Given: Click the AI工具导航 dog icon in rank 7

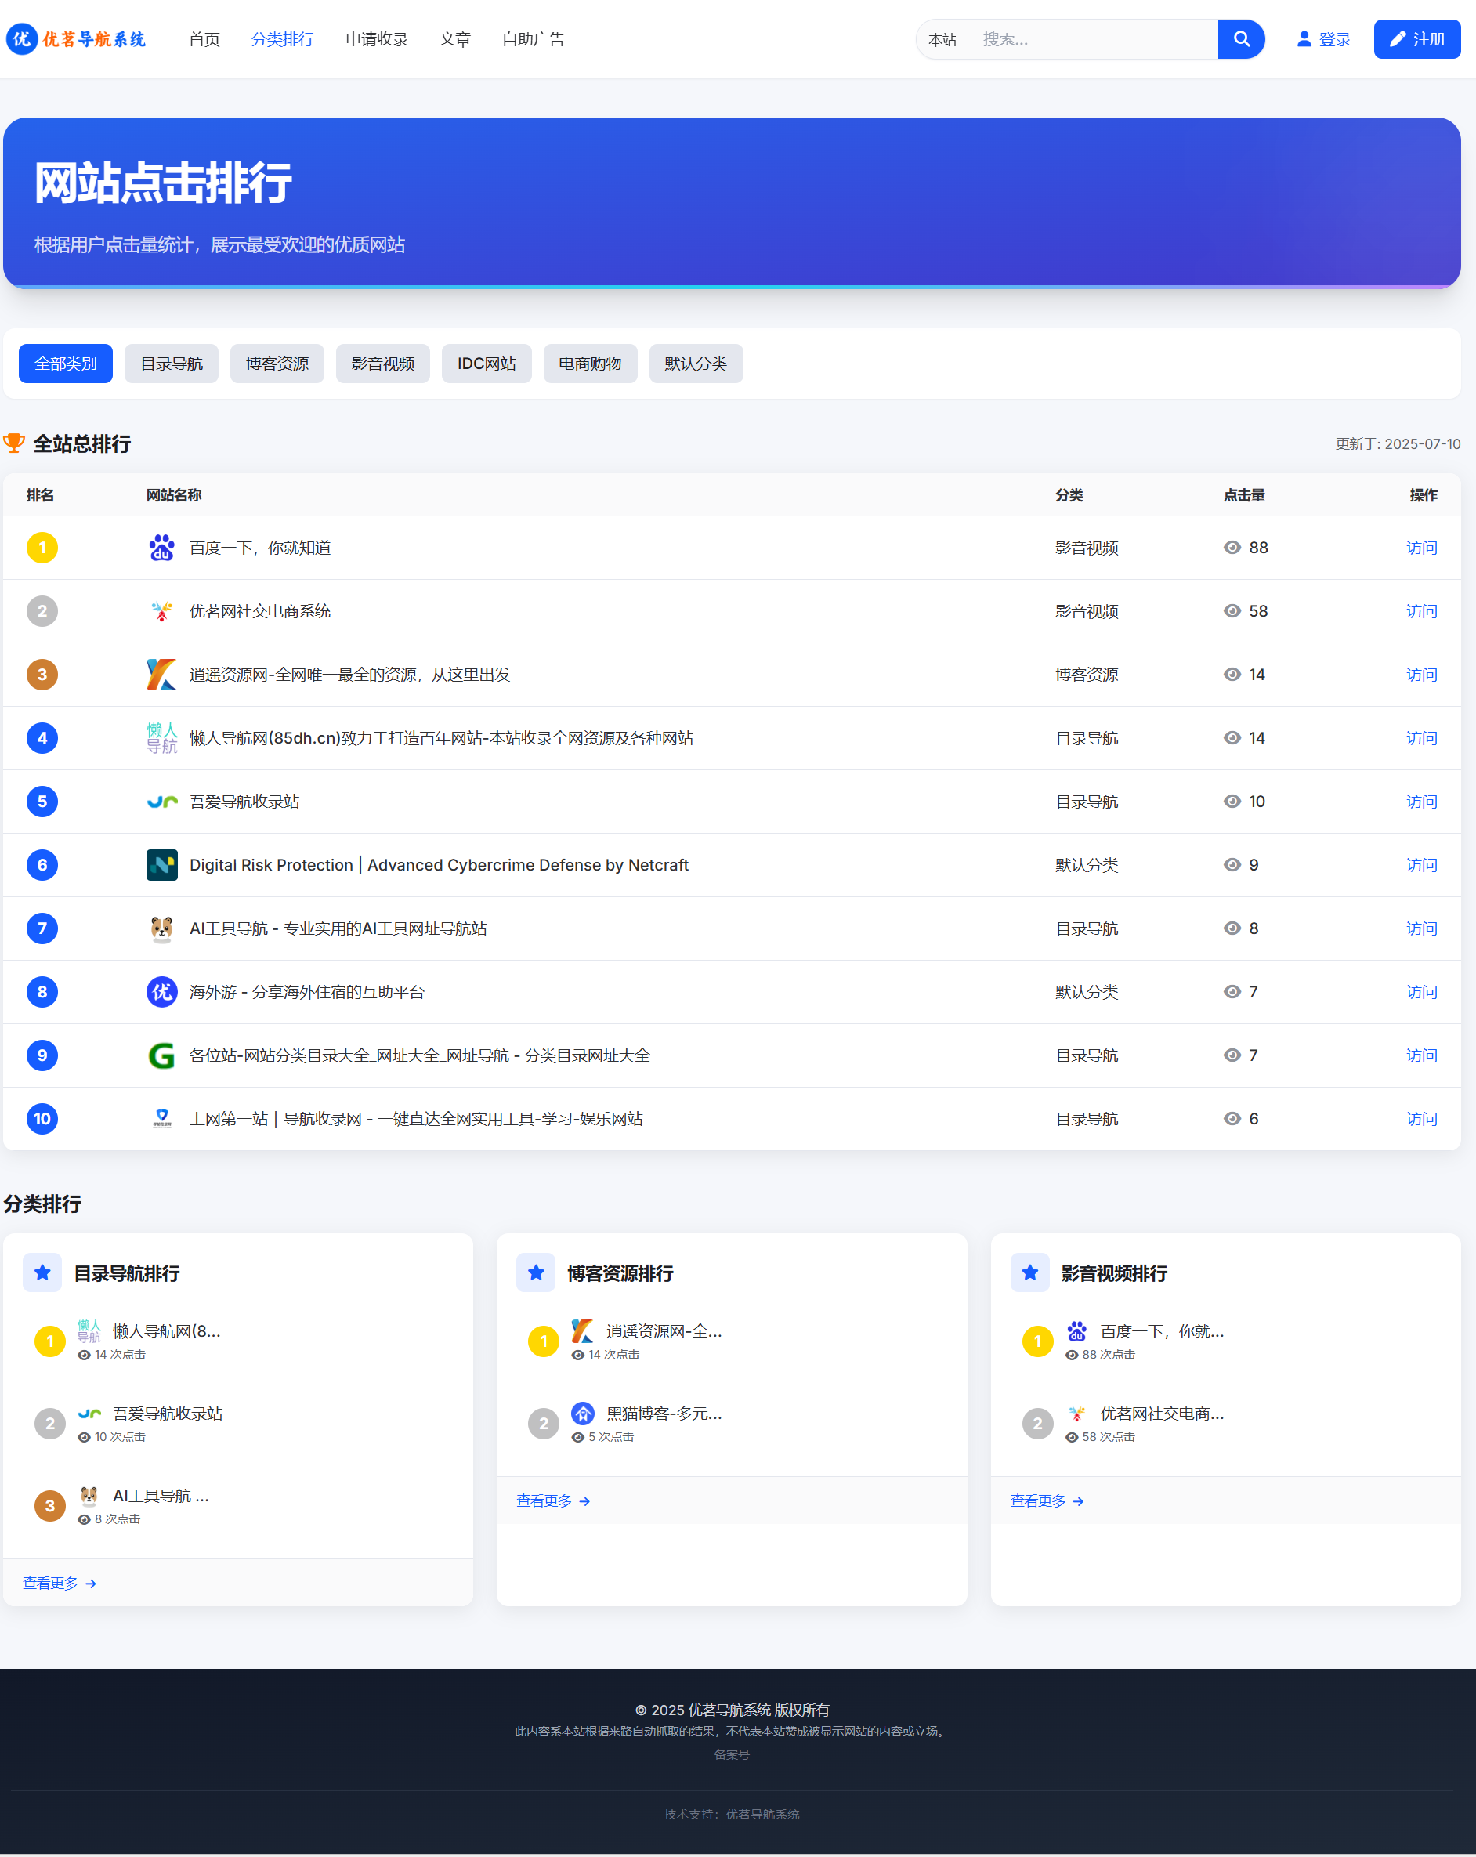Looking at the screenshot, I should pyautogui.click(x=161, y=928).
